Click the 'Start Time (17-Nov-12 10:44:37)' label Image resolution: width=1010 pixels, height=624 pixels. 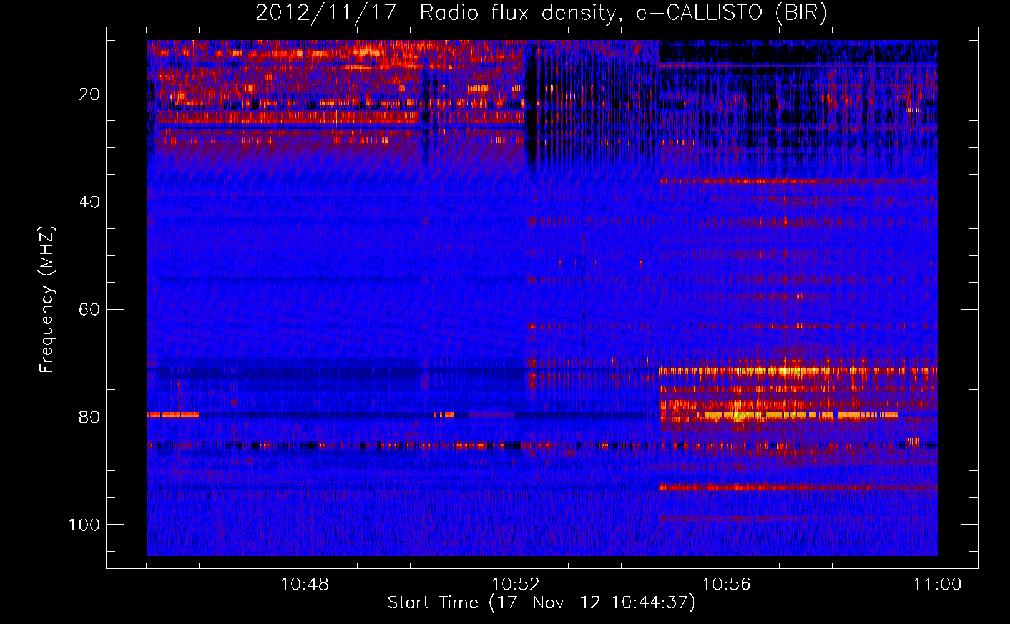(x=541, y=603)
